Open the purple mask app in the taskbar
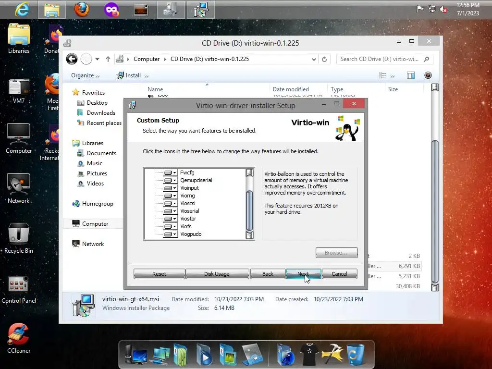 click(x=111, y=10)
